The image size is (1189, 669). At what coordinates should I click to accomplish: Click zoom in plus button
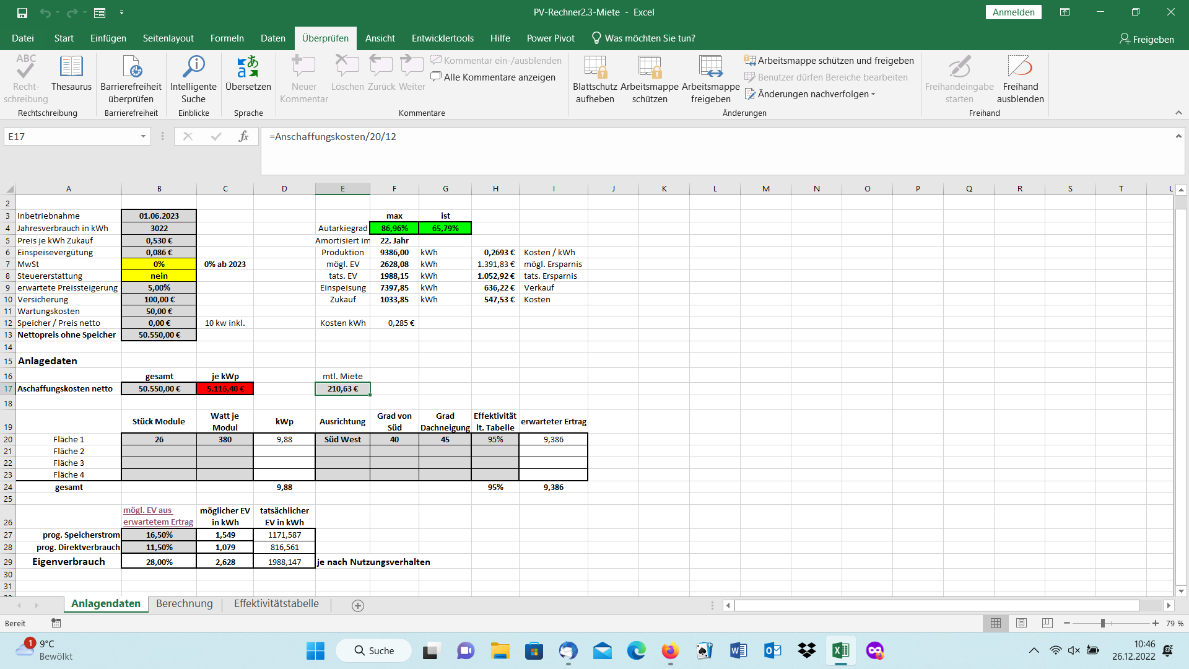point(1156,623)
